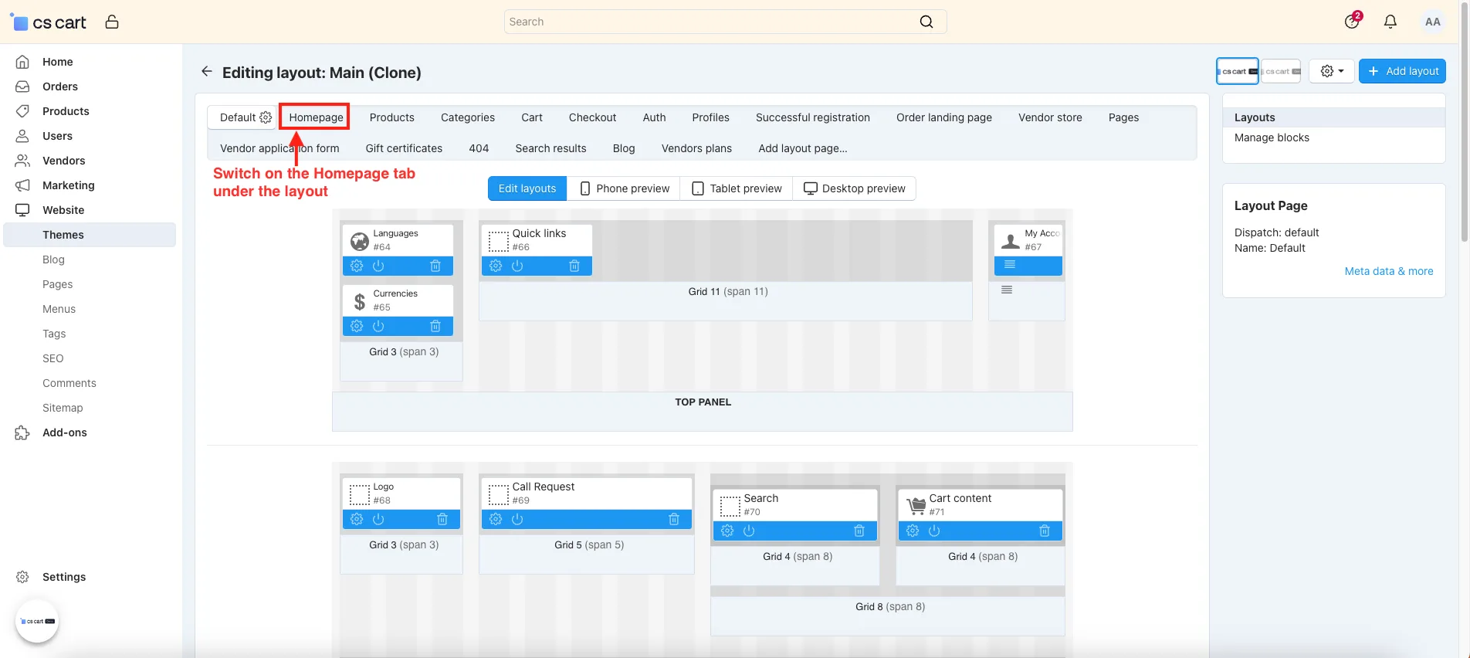Select Desktop preview
The width and height of the screenshot is (1470, 658).
point(855,188)
